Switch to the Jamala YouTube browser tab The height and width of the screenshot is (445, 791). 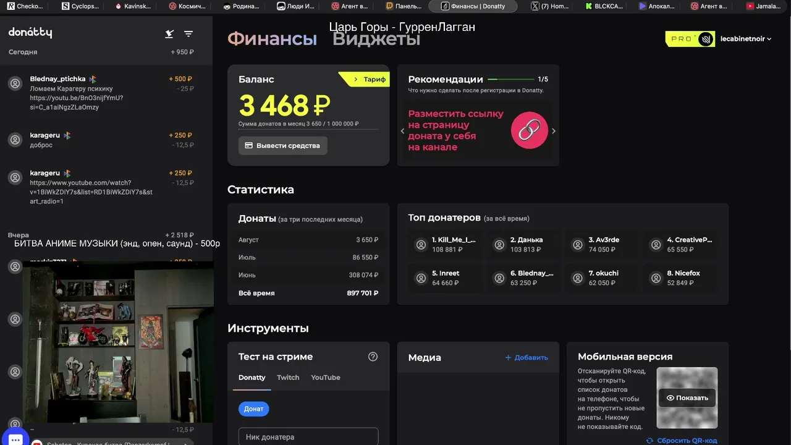tap(765, 6)
